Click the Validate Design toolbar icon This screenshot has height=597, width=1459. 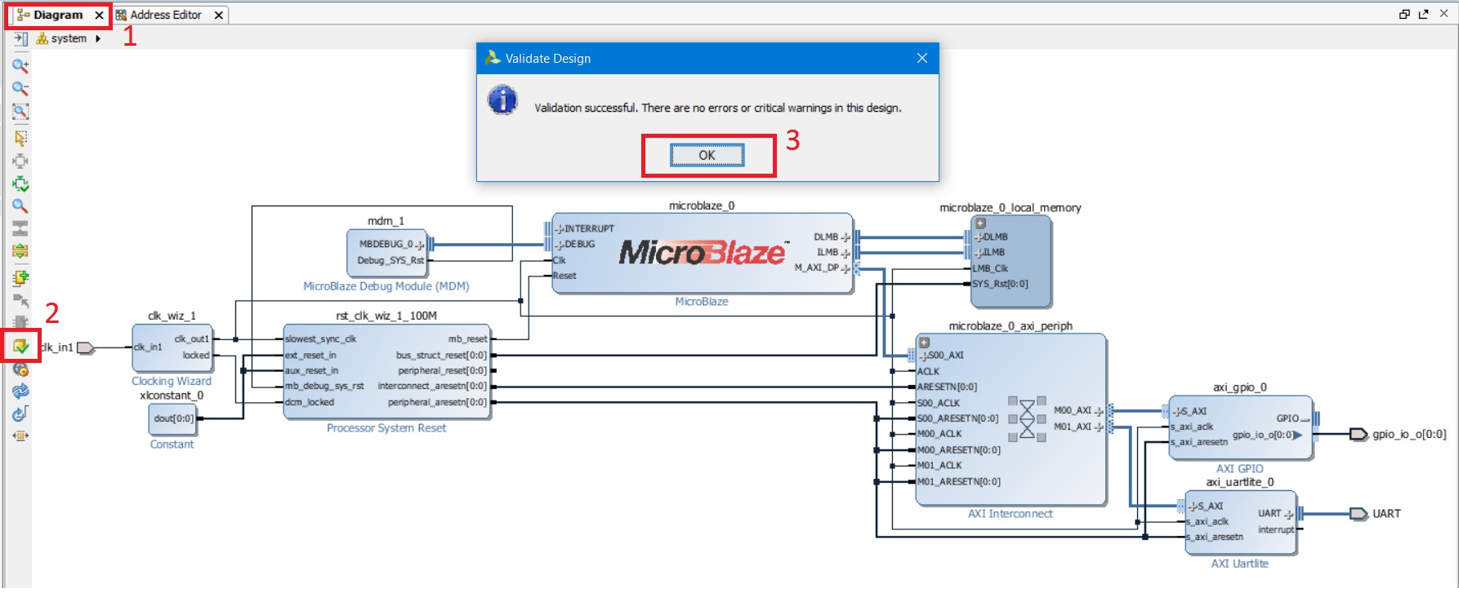(20, 347)
